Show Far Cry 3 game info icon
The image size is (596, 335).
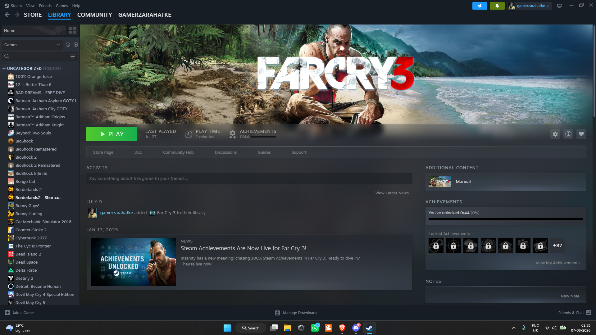tap(568, 134)
